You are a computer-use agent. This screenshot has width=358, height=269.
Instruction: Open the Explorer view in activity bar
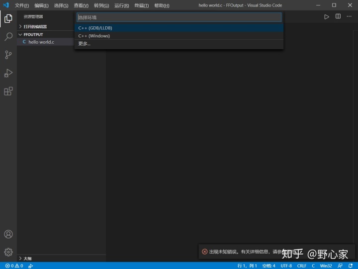coord(8,18)
